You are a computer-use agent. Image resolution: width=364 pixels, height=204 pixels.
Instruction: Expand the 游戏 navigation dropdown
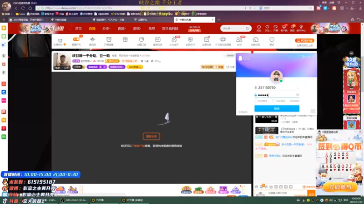(x=137, y=29)
